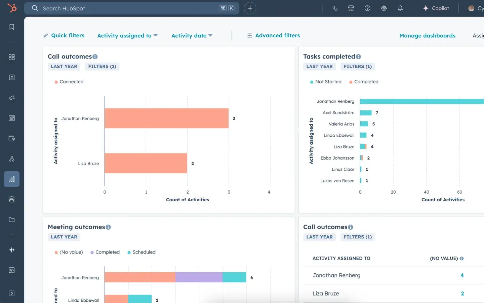Image resolution: width=484 pixels, height=303 pixels.
Task: Open the CRM contacts sidebar icon
Action: (12, 77)
